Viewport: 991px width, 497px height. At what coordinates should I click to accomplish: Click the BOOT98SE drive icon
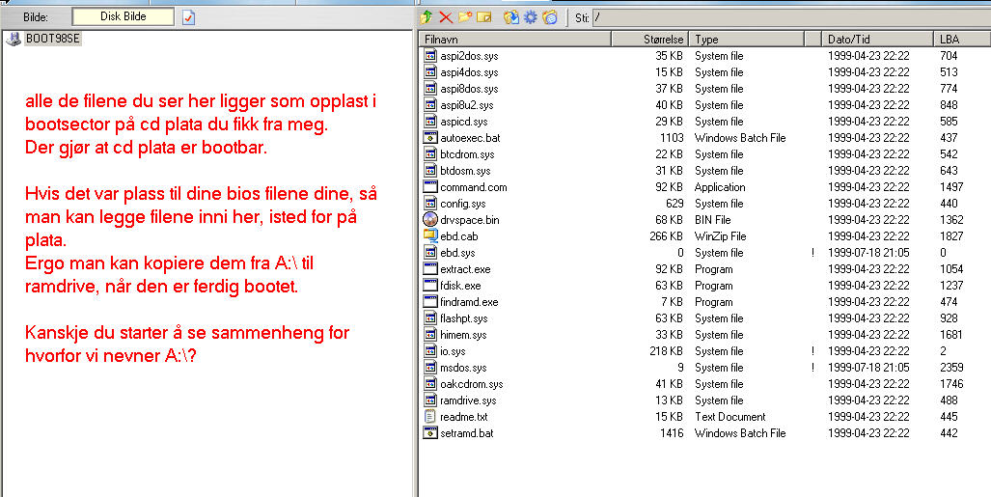click(13, 40)
